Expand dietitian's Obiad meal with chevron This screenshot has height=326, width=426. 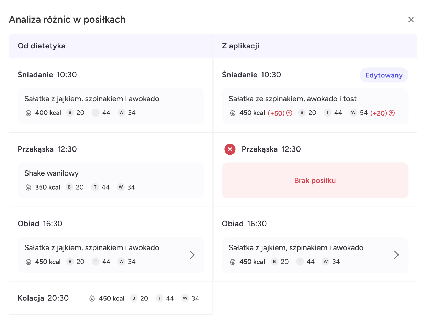192,255
